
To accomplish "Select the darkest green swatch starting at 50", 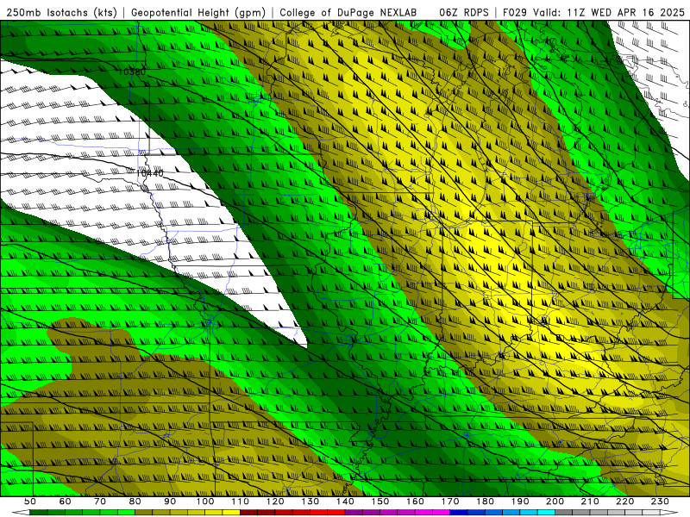I will 38,513.
